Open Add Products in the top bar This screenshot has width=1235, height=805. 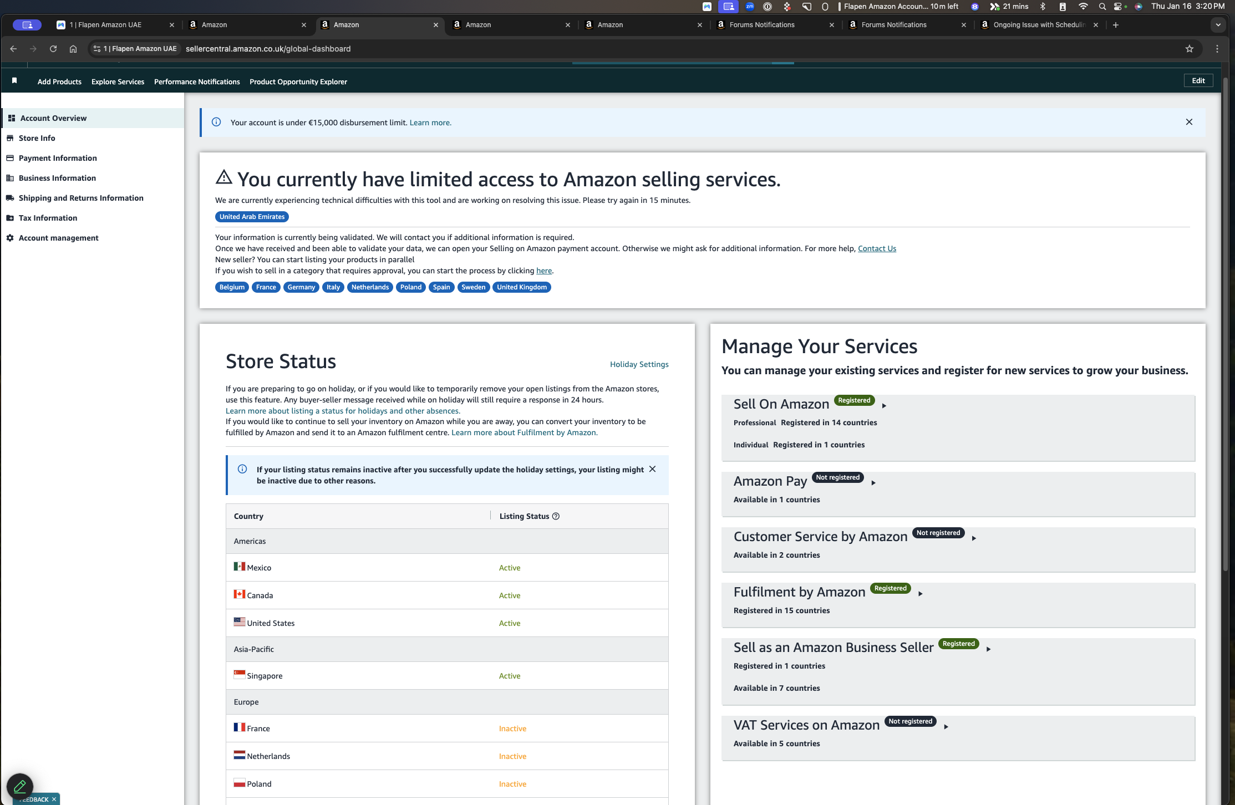(x=59, y=81)
